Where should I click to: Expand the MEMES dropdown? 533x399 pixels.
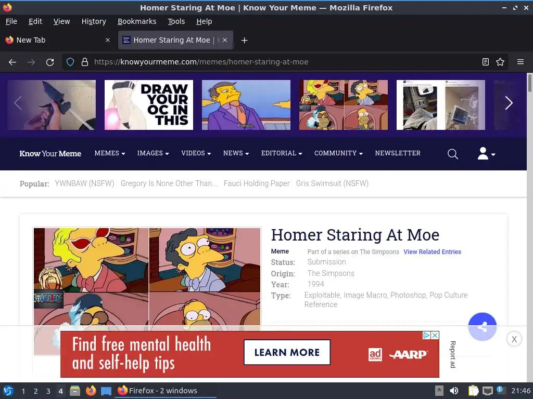point(109,153)
